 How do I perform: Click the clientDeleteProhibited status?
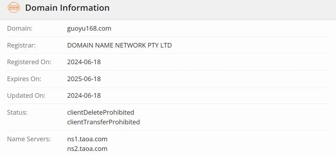click(101, 112)
